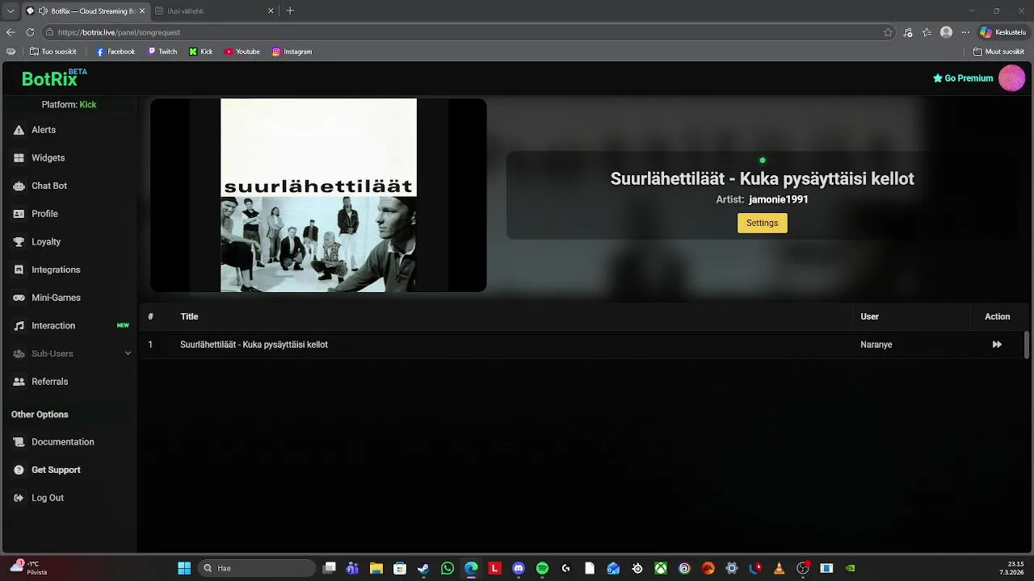Open the 'Muut suosikit' bookmarks folder
This screenshot has height=581, width=1034.
999,52
